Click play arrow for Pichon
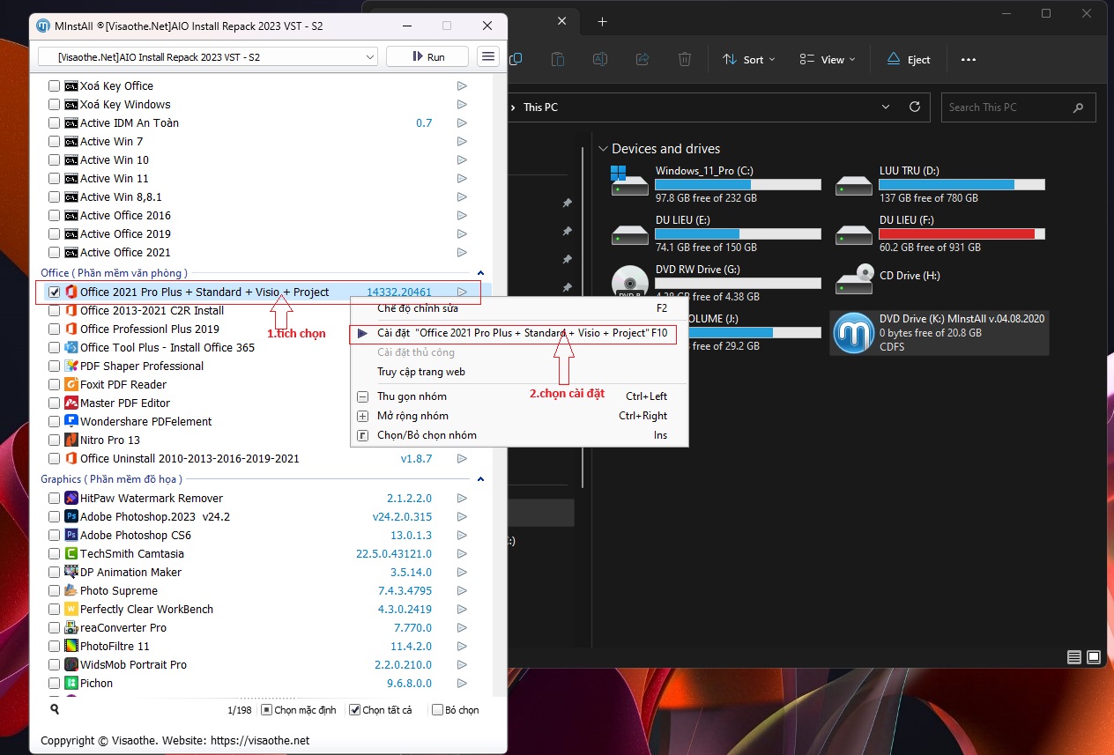The height and width of the screenshot is (755, 1114). click(462, 684)
